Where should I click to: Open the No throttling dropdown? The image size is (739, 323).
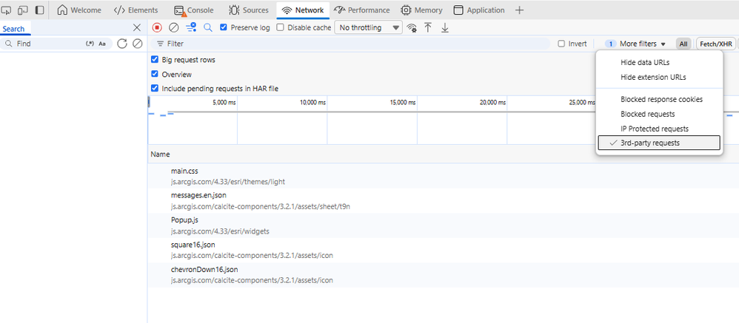369,27
